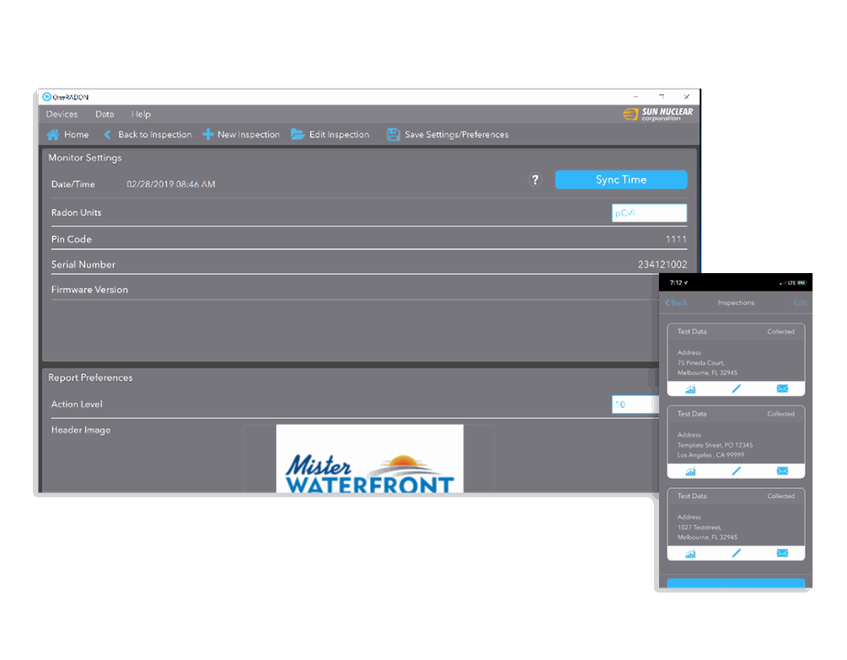Click the Sun Nuclear Corporation logo
Viewport: 847px width, 660px height.
click(x=657, y=114)
